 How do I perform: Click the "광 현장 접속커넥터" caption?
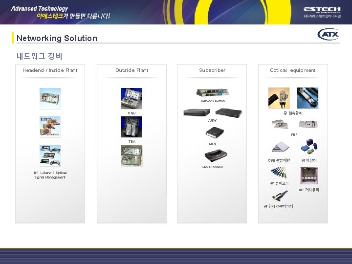point(279,206)
